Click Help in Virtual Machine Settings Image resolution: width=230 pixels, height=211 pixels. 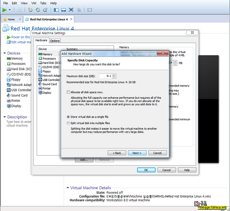pos(187,170)
